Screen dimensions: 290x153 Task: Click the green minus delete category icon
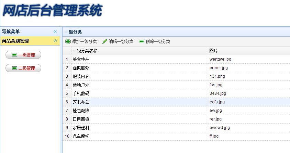(141, 42)
